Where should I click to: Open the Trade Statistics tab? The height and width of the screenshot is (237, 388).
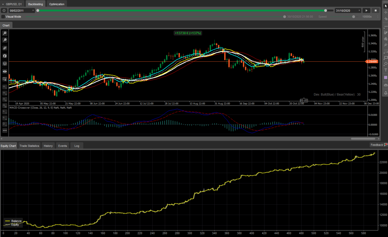29,146
